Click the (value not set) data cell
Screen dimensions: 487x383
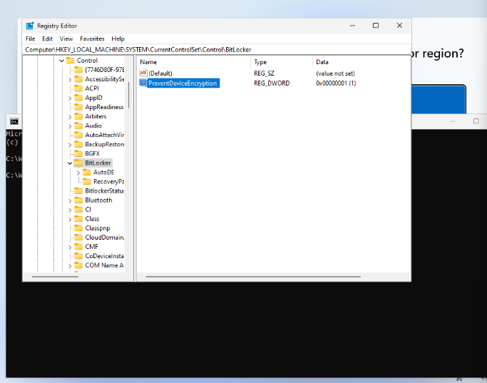(x=335, y=73)
